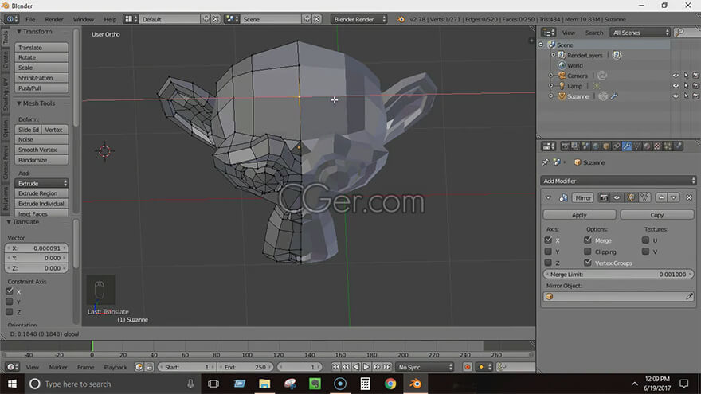The width and height of the screenshot is (701, 394).
Task: Click the Extrude Region button
Action: tap(41, 193)
